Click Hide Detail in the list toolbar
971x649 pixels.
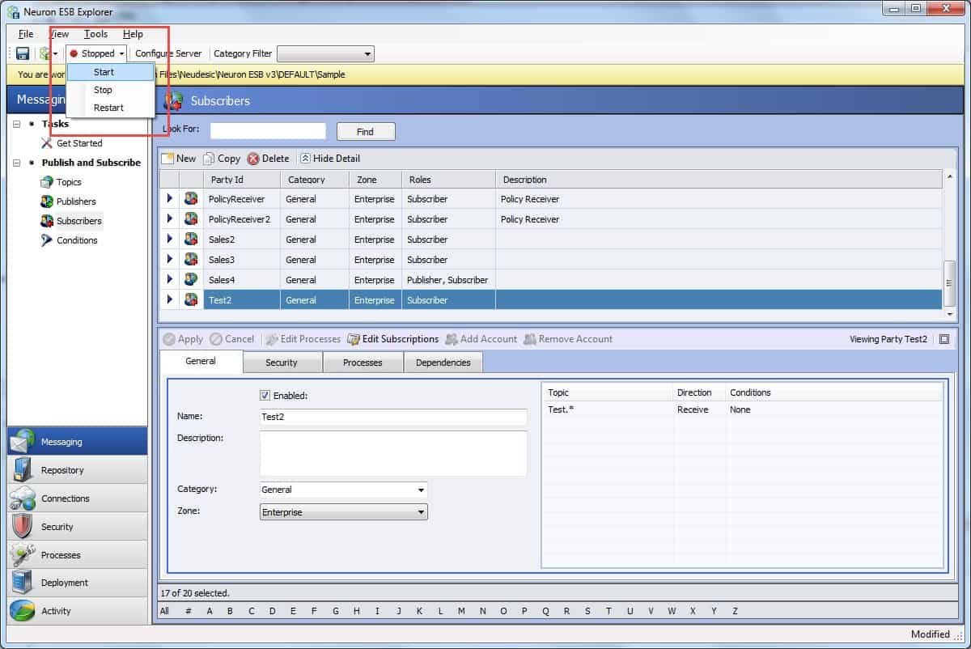[330, 159]
